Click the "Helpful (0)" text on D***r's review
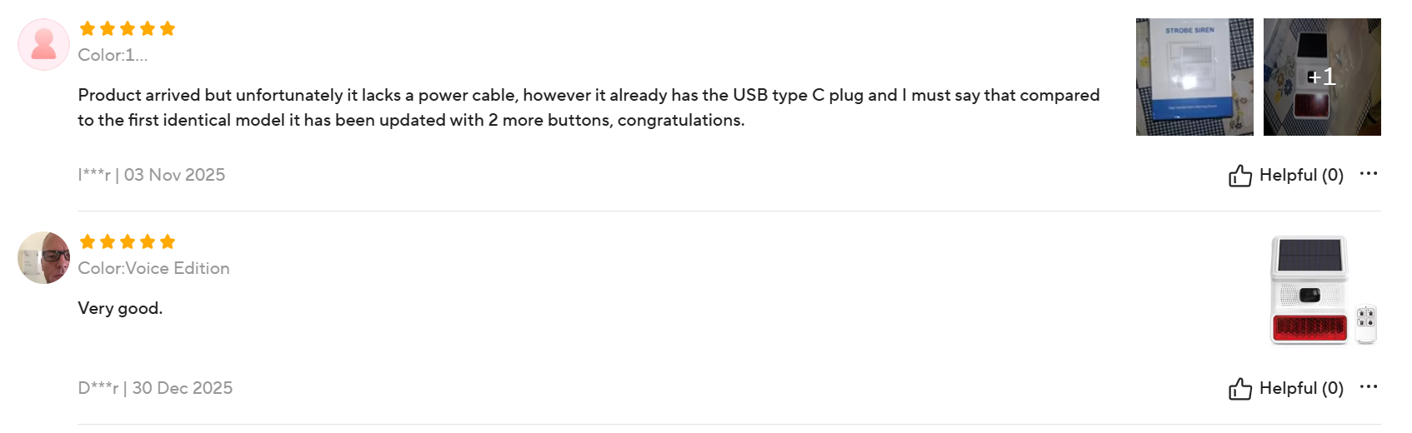Image resolution: width=1412 pixels, height=433 pixels. tap(1301, 389)
